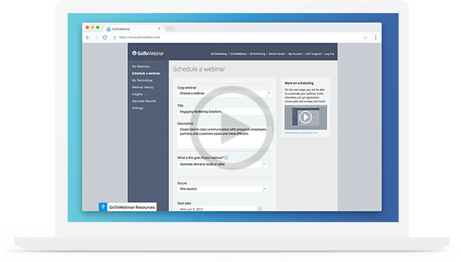The image size is (461, 262).
Task: Open the Start date calendar icon
Action: click(x=259, y=209)
